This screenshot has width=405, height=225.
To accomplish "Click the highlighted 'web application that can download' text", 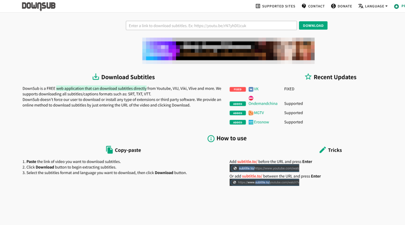I will [101, 88].
